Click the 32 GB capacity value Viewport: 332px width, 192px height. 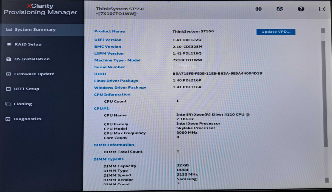click(183, 165)
